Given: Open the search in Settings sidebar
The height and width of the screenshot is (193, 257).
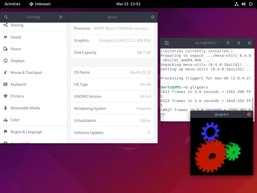Looking at the screenshot, I should pyautogui.click(x=6, y=17).
